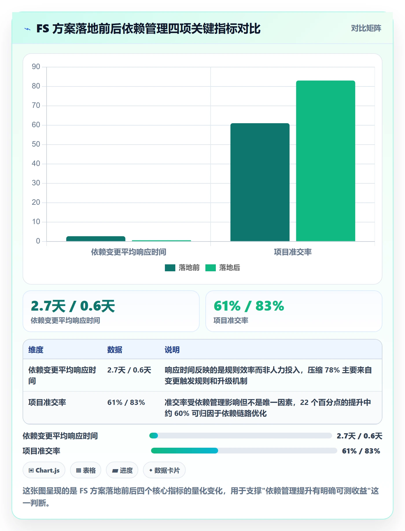405x531 pixels.
Task: Click the progress bar for 依赖变更平均响应时间
Action: [x=240, y=436]
